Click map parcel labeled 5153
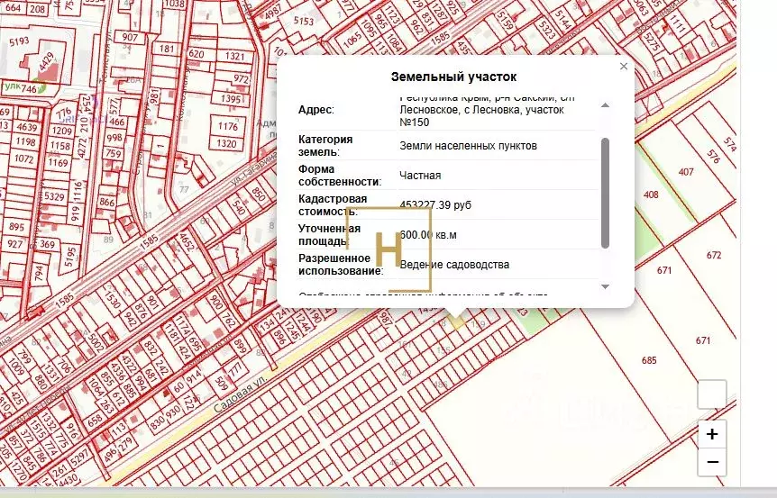The image size is (777, 498). (x=303, y=21)
